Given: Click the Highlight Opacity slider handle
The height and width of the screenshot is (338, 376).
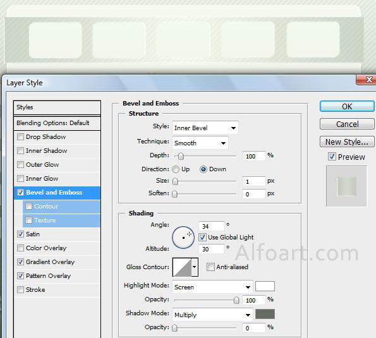Looking at the screenshot, I should pos(236,300).
